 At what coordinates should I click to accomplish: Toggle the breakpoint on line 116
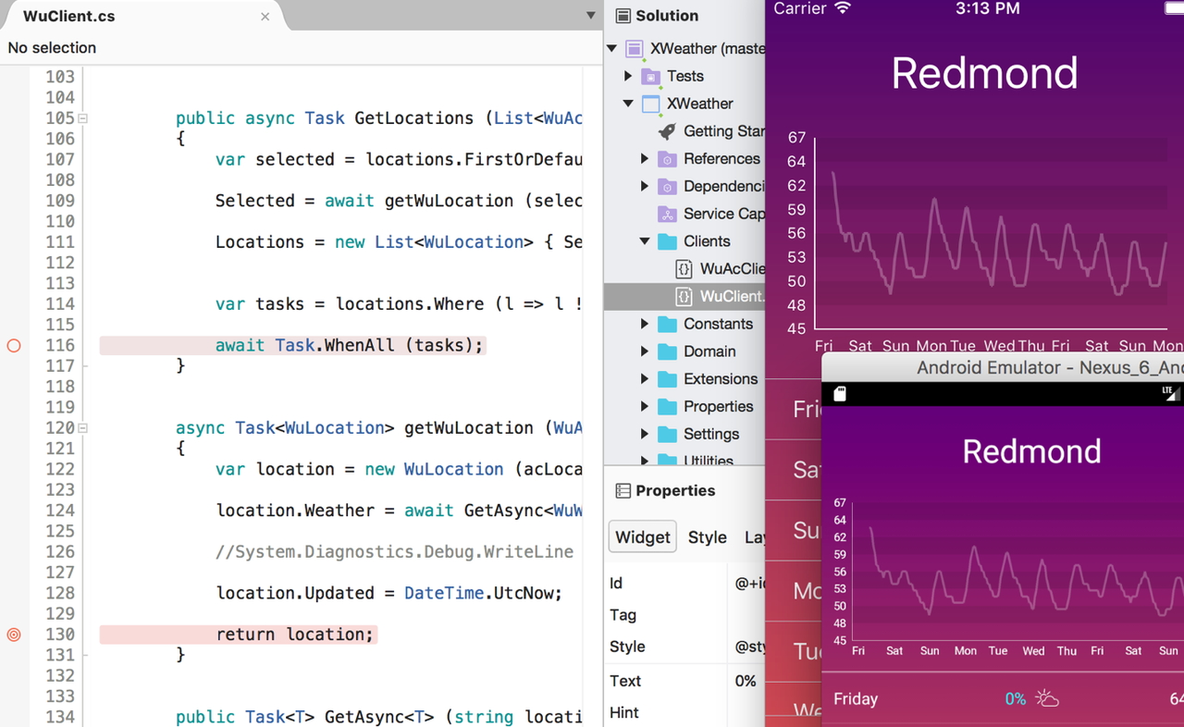tap(13, 345)
